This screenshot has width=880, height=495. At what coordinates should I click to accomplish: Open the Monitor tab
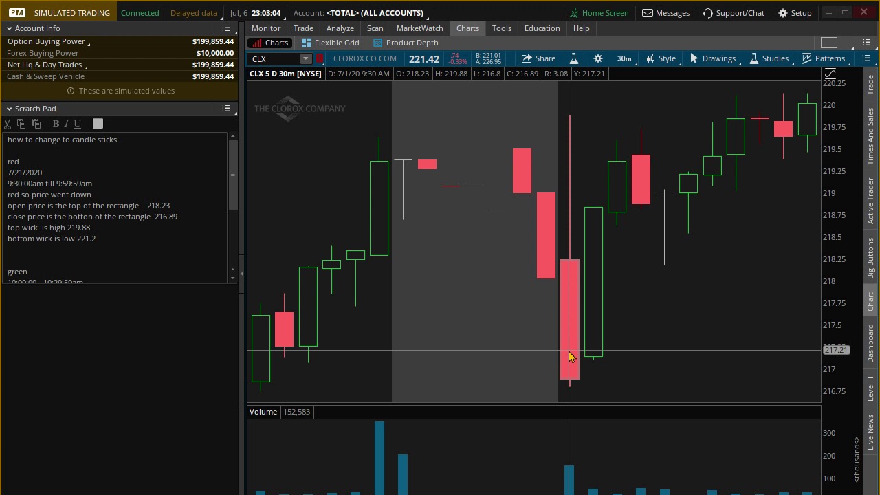click(266, 28)
